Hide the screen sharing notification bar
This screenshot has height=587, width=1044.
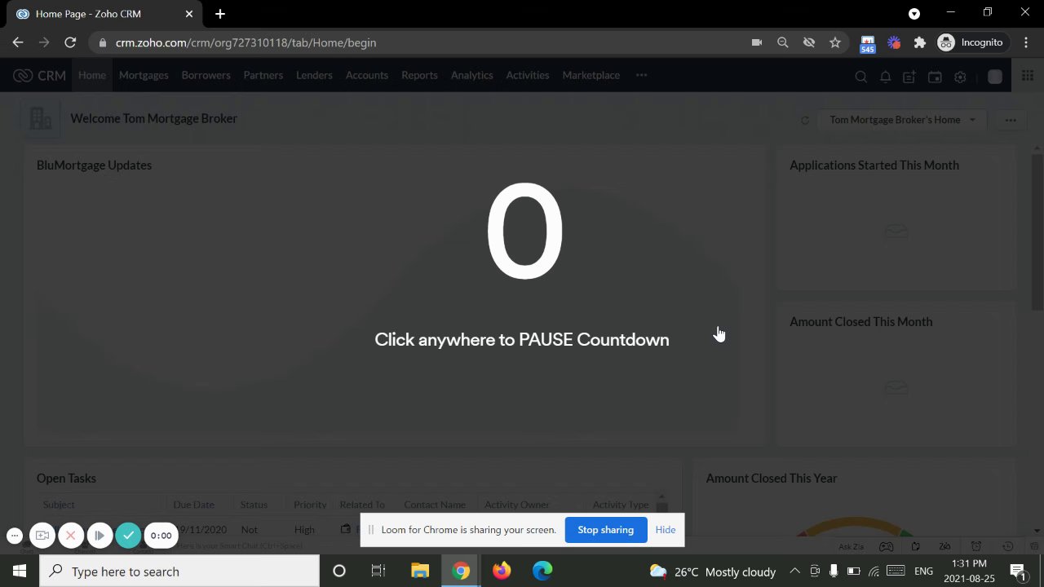(666, 530)
